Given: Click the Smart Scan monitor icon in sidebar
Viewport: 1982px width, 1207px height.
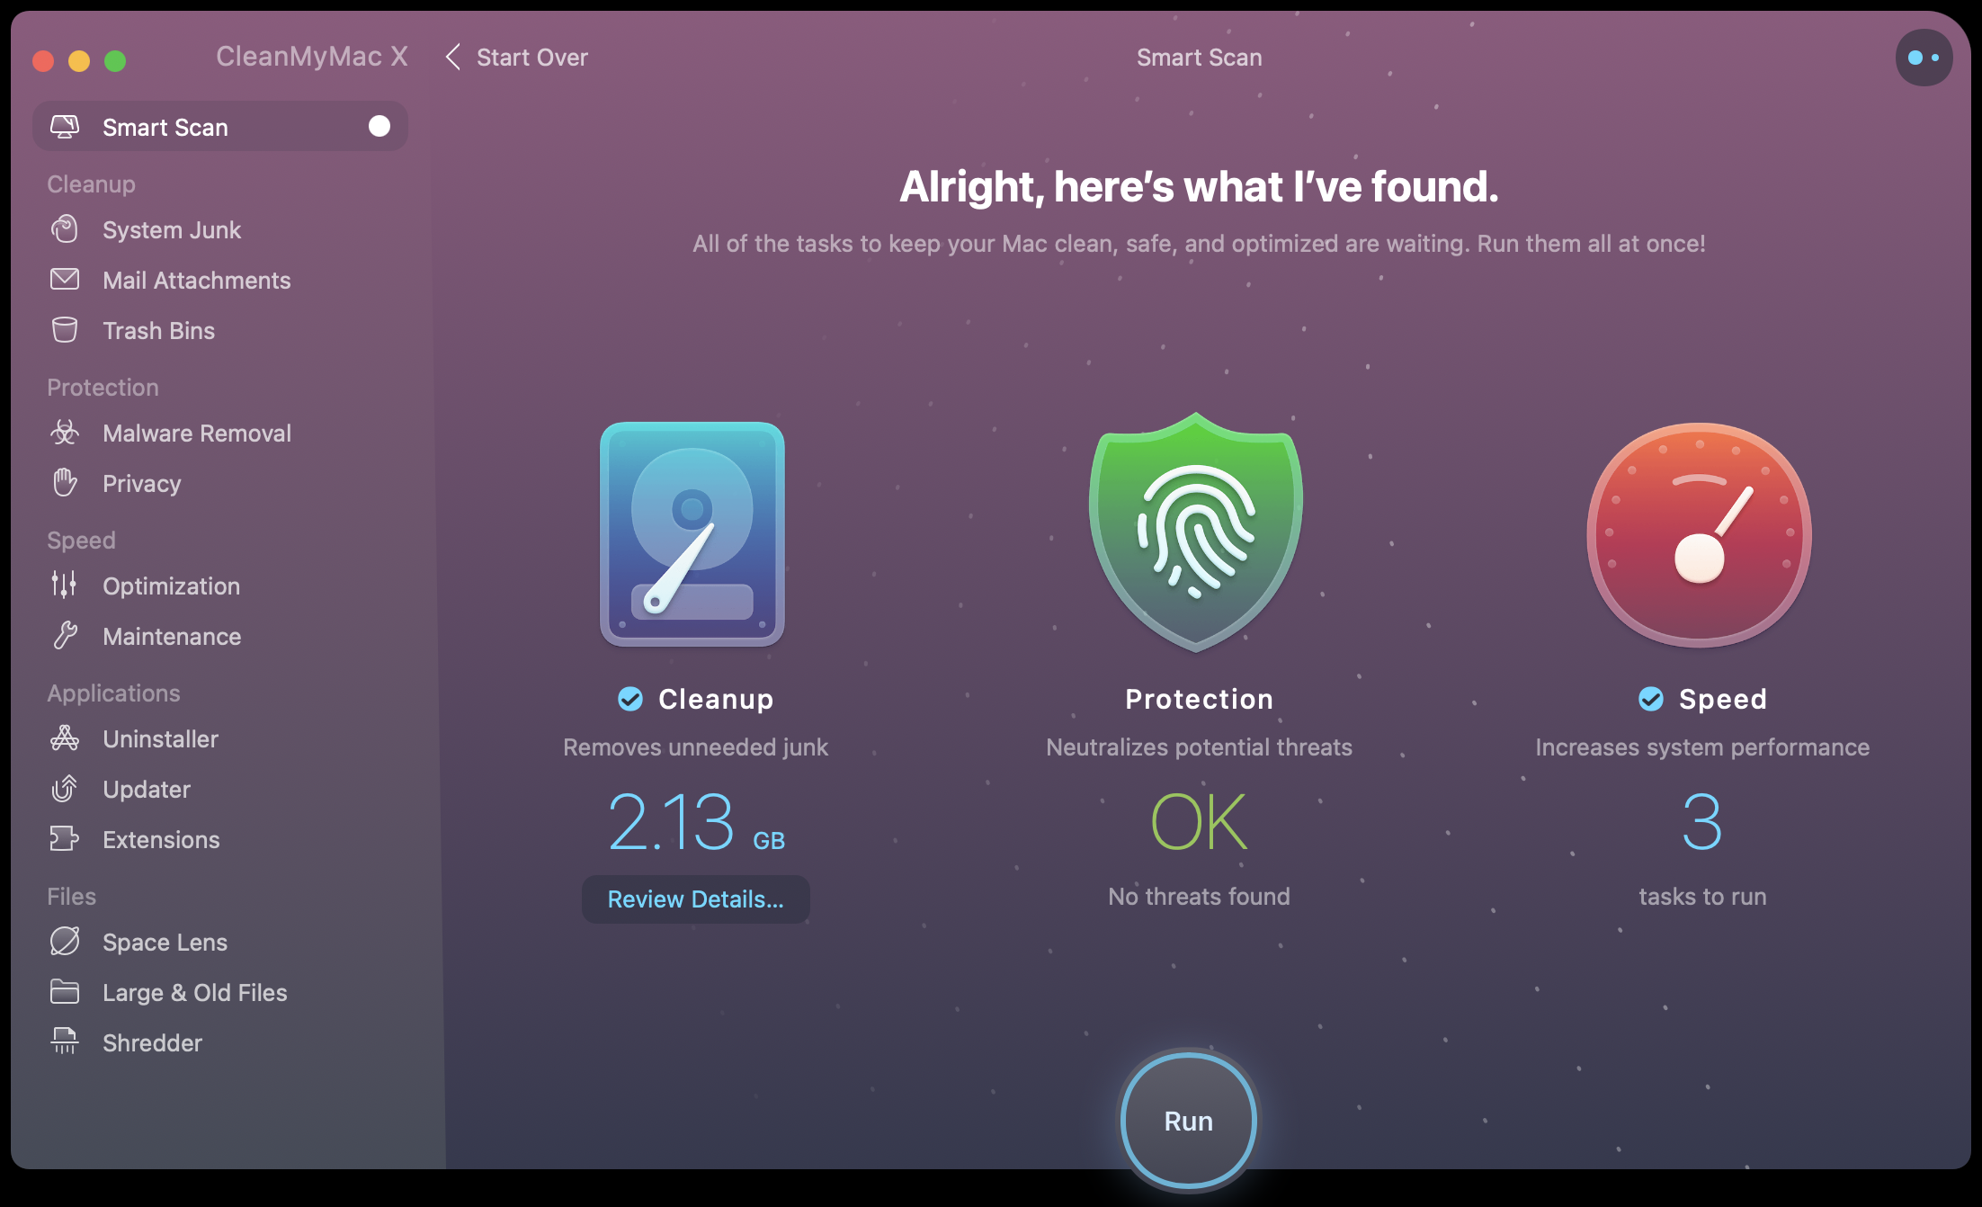Looking at the screenshot, I should coord(65,127).
